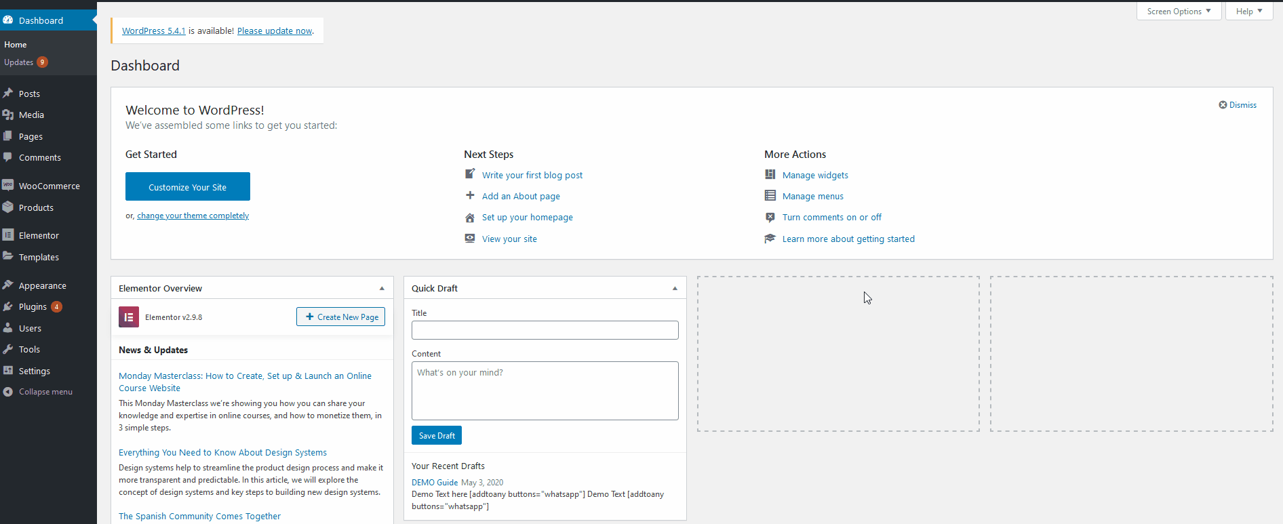The image size is (1283, 524).
Task: Click the house icon beside Set up homepage
Action: pos(470,217)
